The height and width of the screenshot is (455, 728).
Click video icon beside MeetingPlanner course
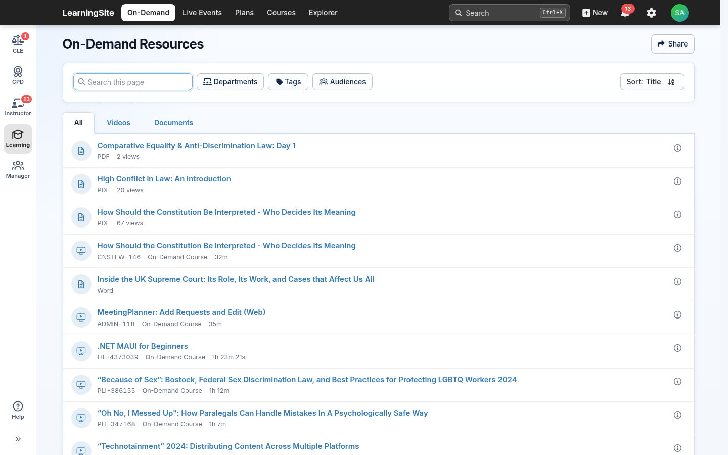point(81,317)
